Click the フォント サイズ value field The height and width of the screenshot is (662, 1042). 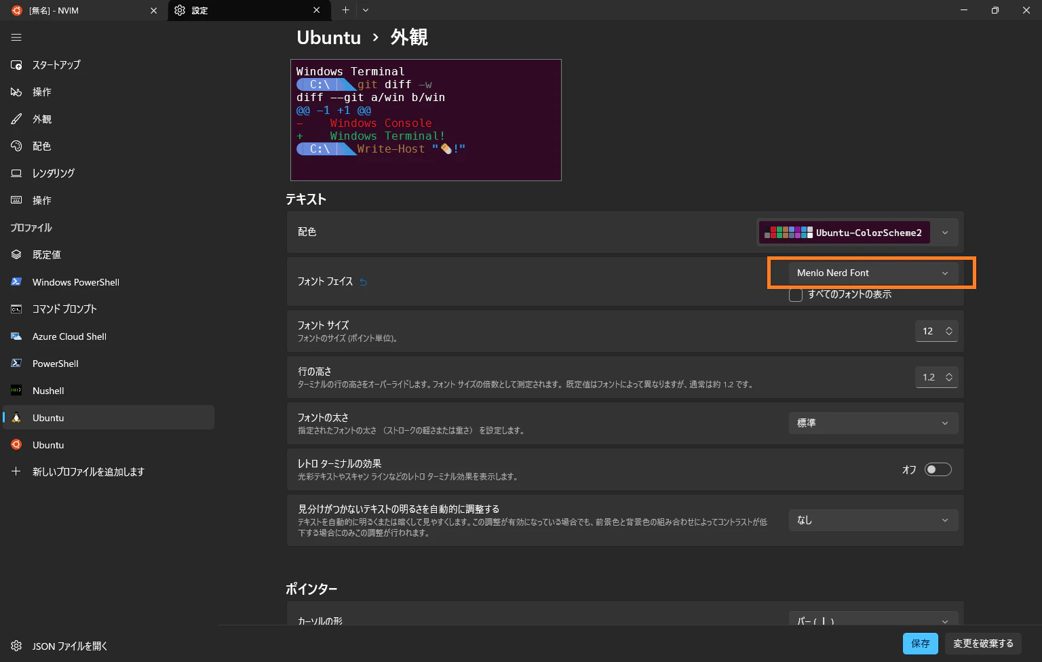pyautogui.click(x=927, y=331)
